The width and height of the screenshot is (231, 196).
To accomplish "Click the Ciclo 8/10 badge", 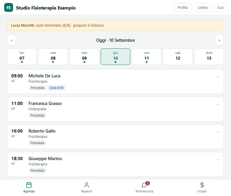I will [x=57, y=88].
